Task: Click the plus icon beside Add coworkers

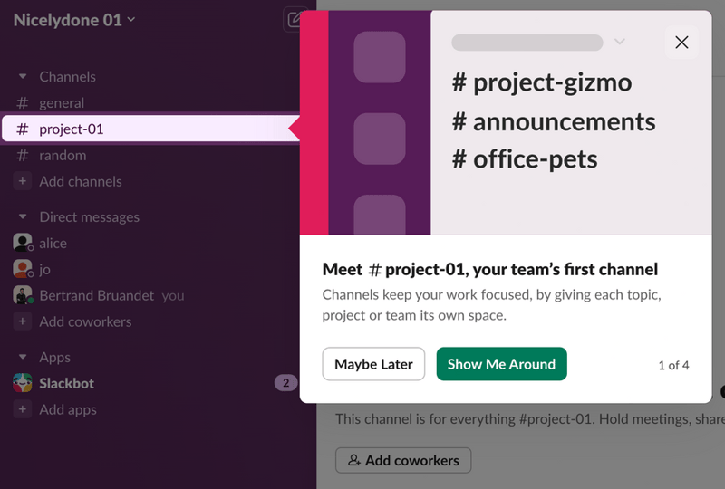Action: (x=22, y=321)
